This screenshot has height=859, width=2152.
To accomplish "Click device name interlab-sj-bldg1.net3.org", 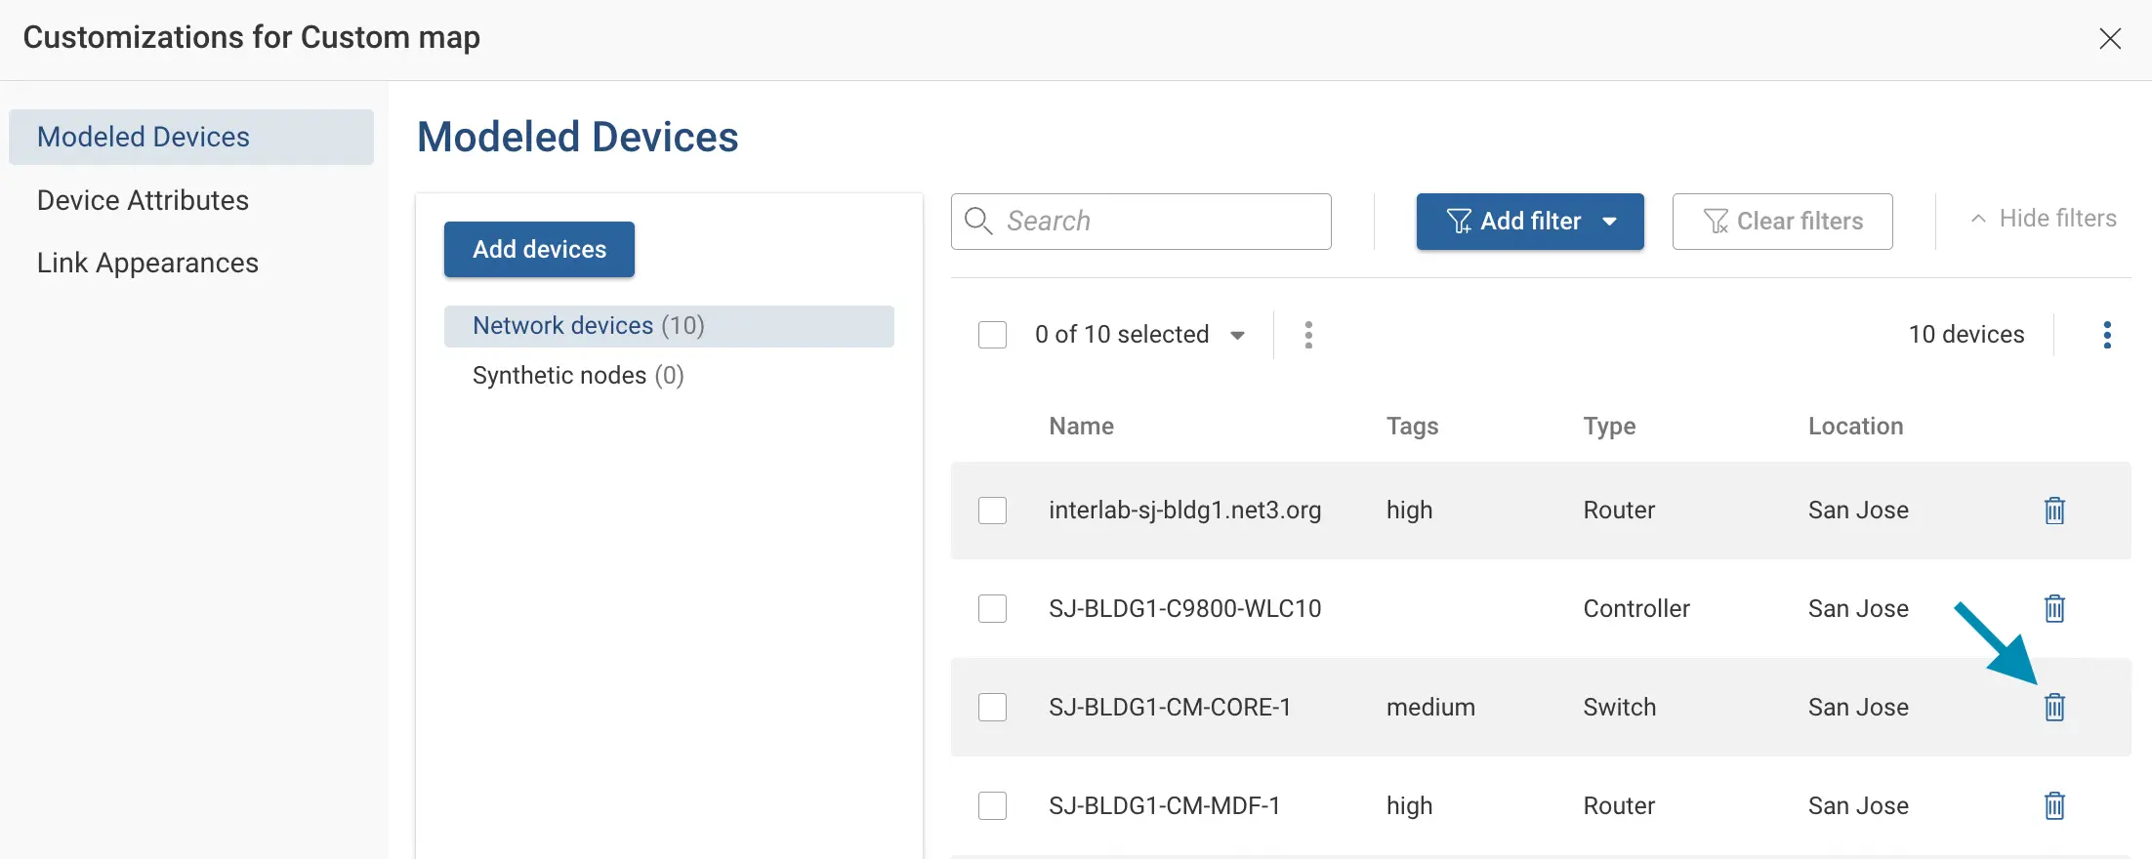I will [x=1184, y=511].
